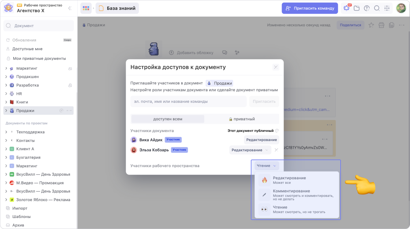This screenshot has width=410, height=229.
Task: Click the copy document icon
Action: pyautogui.click(x=391, y=25)
